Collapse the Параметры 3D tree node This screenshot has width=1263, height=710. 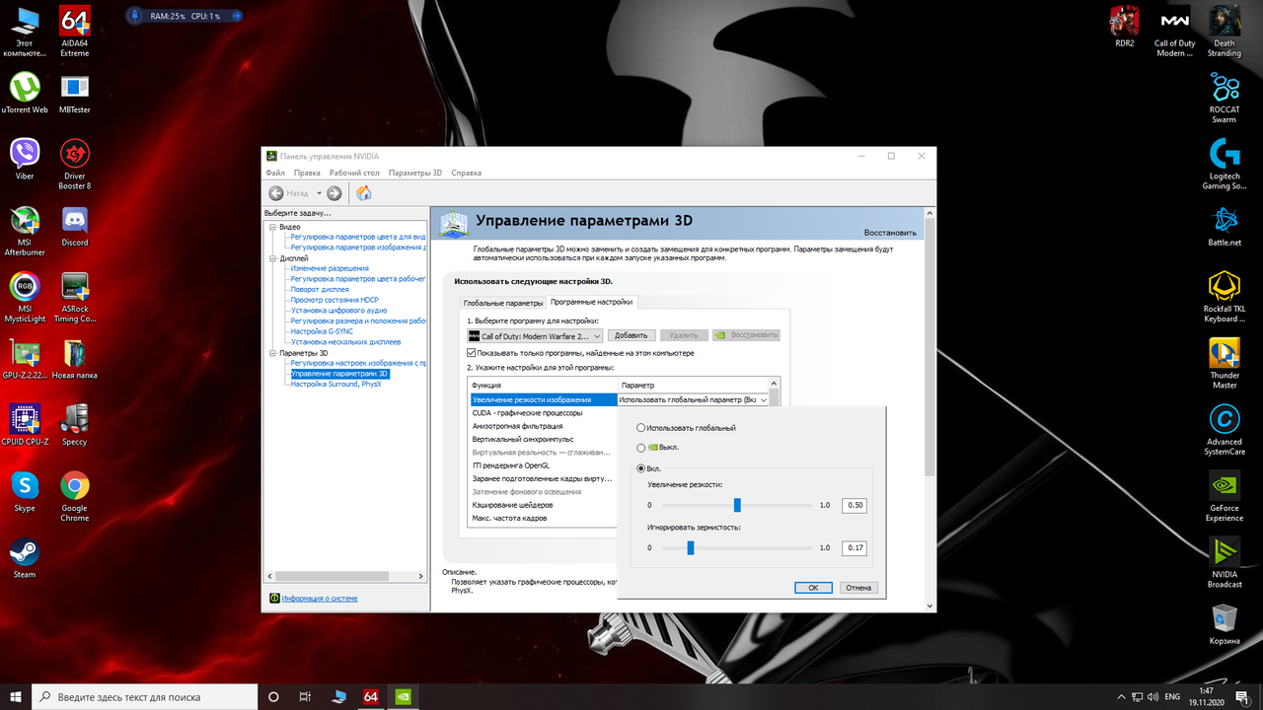(273, 352)
